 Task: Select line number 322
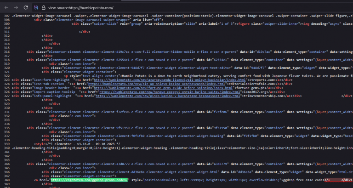pos(7,76)
